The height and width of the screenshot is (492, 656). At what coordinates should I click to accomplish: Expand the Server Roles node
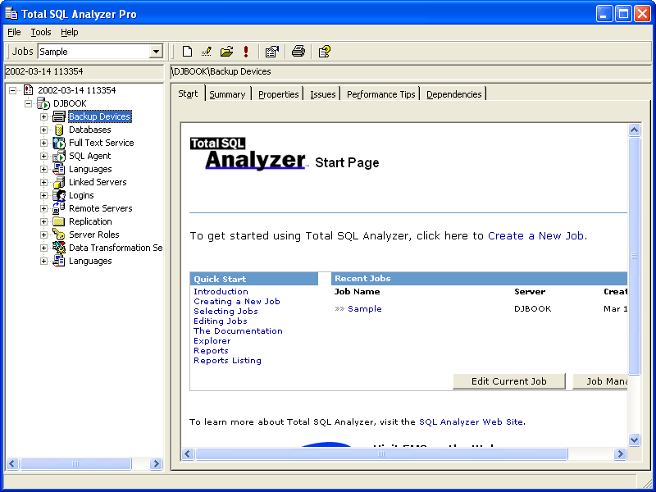(44, 235)
